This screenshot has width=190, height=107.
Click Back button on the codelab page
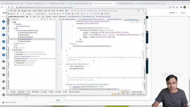pos(58,100)
